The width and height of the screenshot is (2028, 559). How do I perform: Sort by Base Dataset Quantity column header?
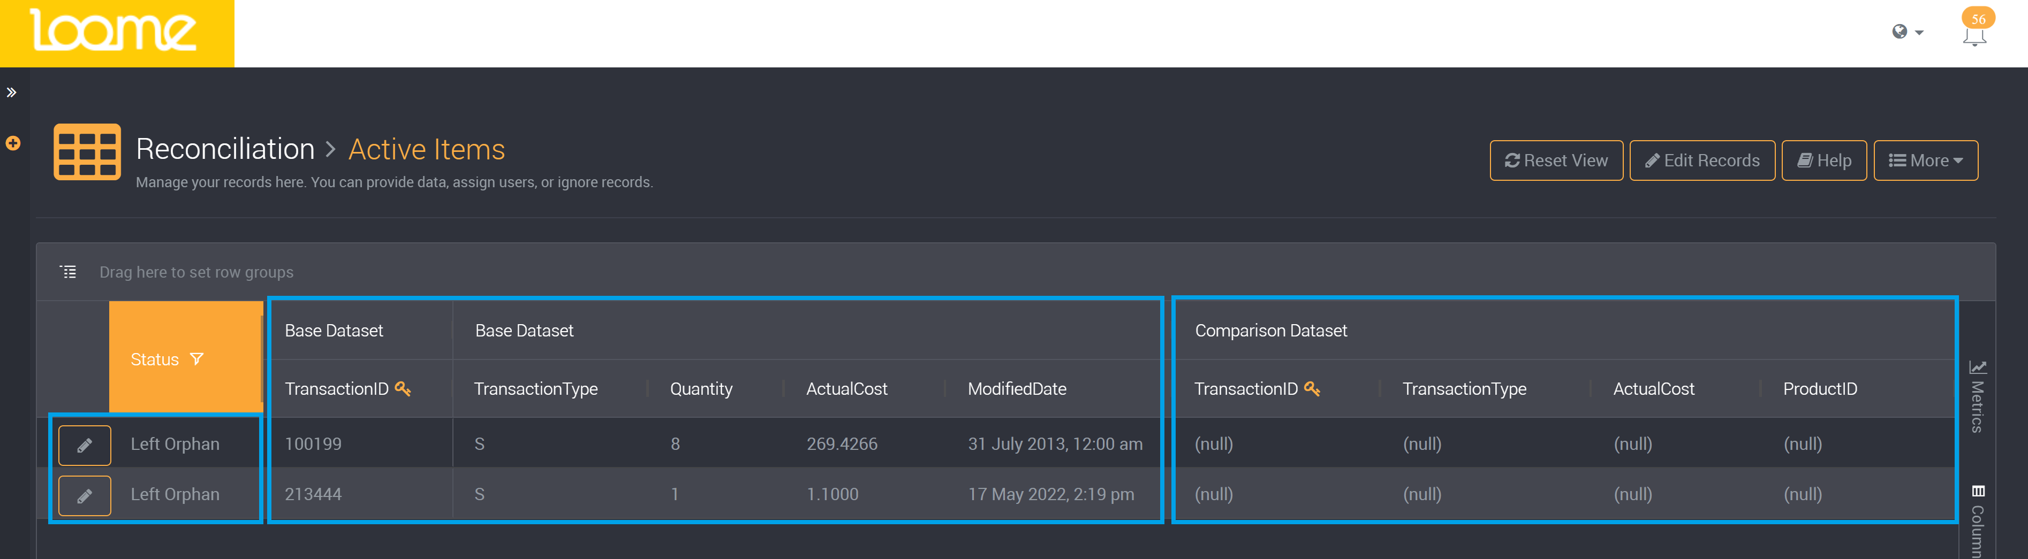coord(701,389)
